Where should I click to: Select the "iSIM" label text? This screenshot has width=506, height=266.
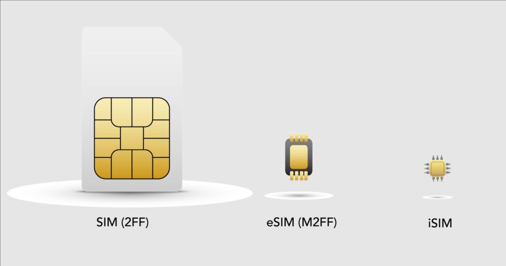point(440,223)
